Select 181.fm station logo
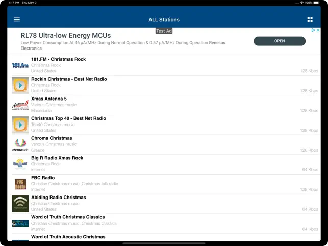328x246 pixels. [20, 65]
